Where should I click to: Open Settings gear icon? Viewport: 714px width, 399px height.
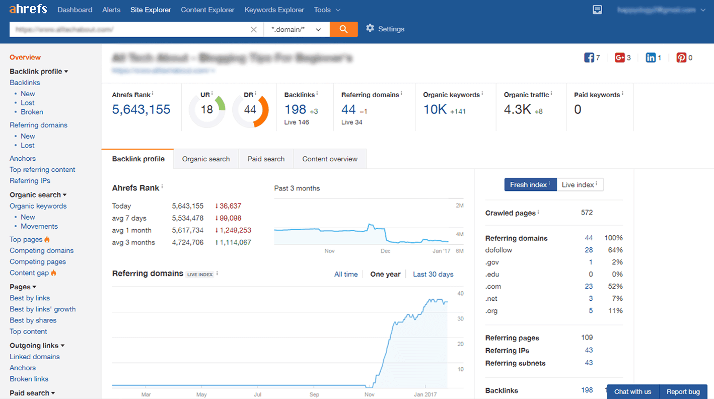[x=370, y=28]
